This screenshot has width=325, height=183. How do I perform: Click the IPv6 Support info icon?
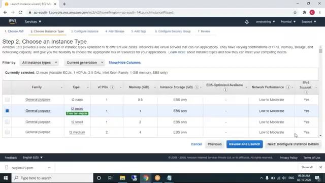(x=306, y=92)
